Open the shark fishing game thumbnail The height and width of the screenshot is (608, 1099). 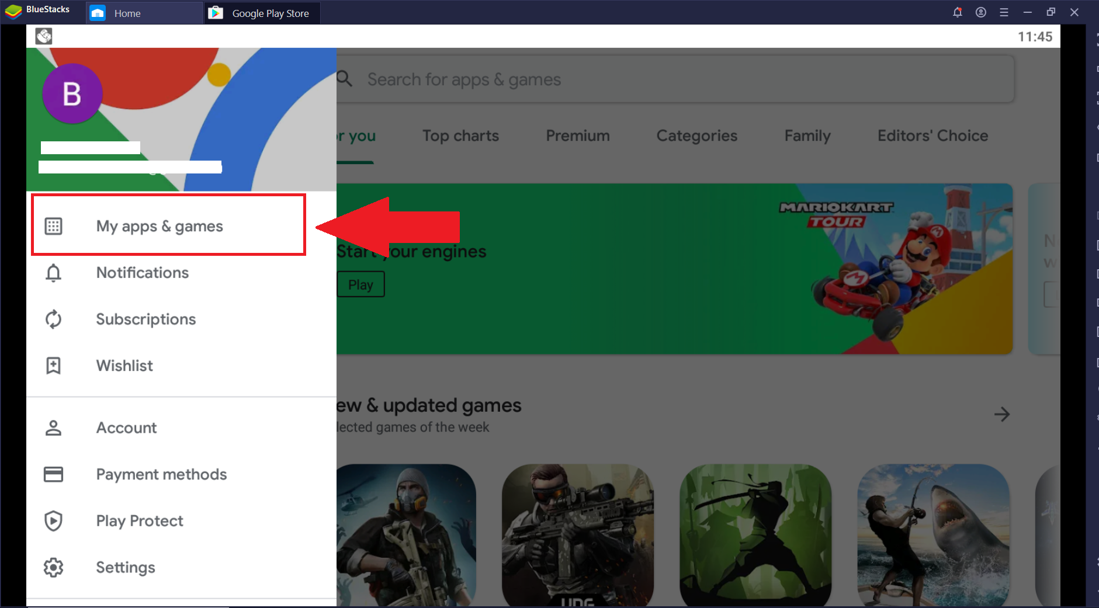tap(933, 535)
